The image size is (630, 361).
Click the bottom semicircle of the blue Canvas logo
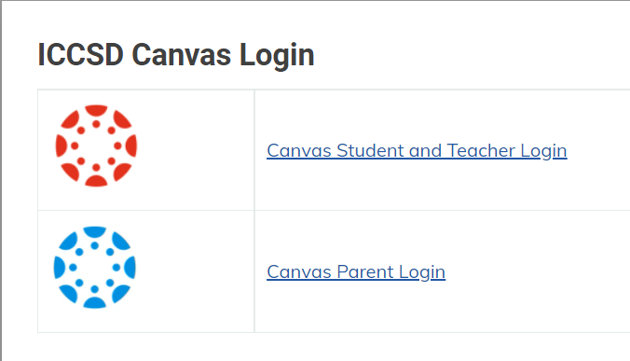tap(94, 303)
